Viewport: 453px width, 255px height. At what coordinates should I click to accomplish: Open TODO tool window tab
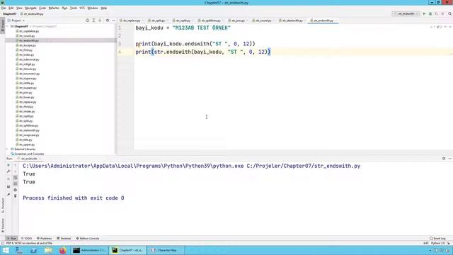pyautogui.click(x=26, y=239)
